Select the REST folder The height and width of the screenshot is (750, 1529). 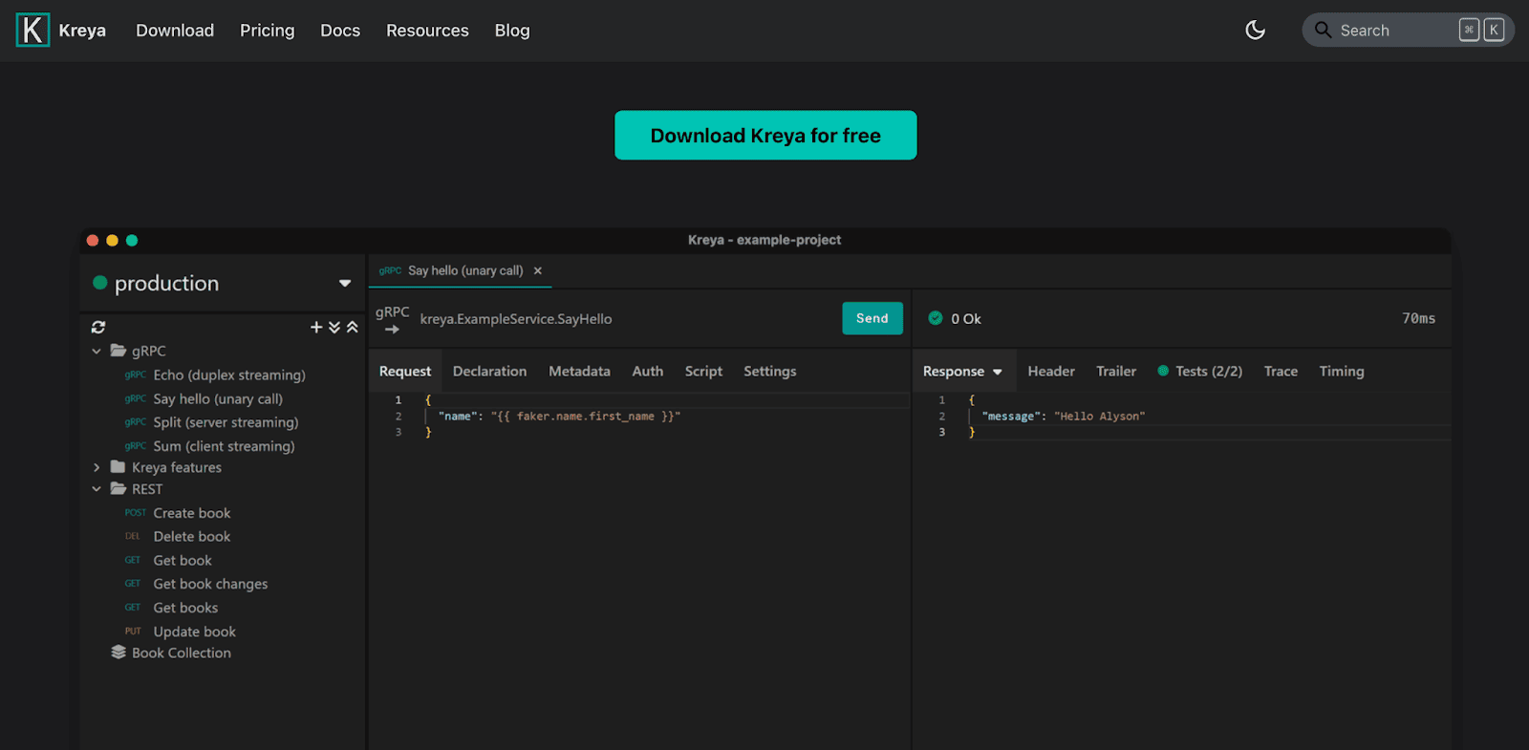(x=147, y=489)
